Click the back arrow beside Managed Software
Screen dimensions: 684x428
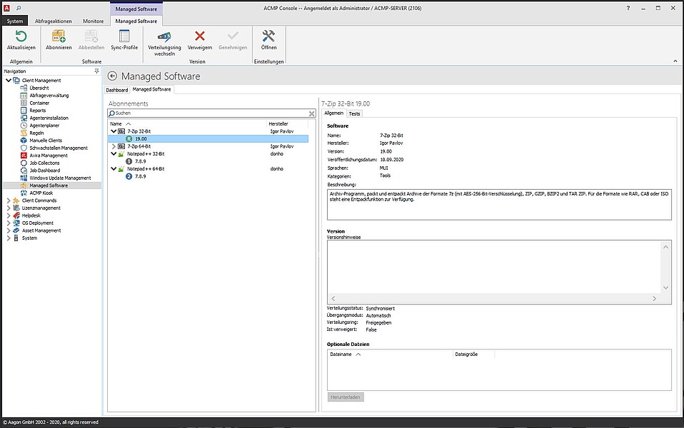pyautogui.click(x=112, y=76)
